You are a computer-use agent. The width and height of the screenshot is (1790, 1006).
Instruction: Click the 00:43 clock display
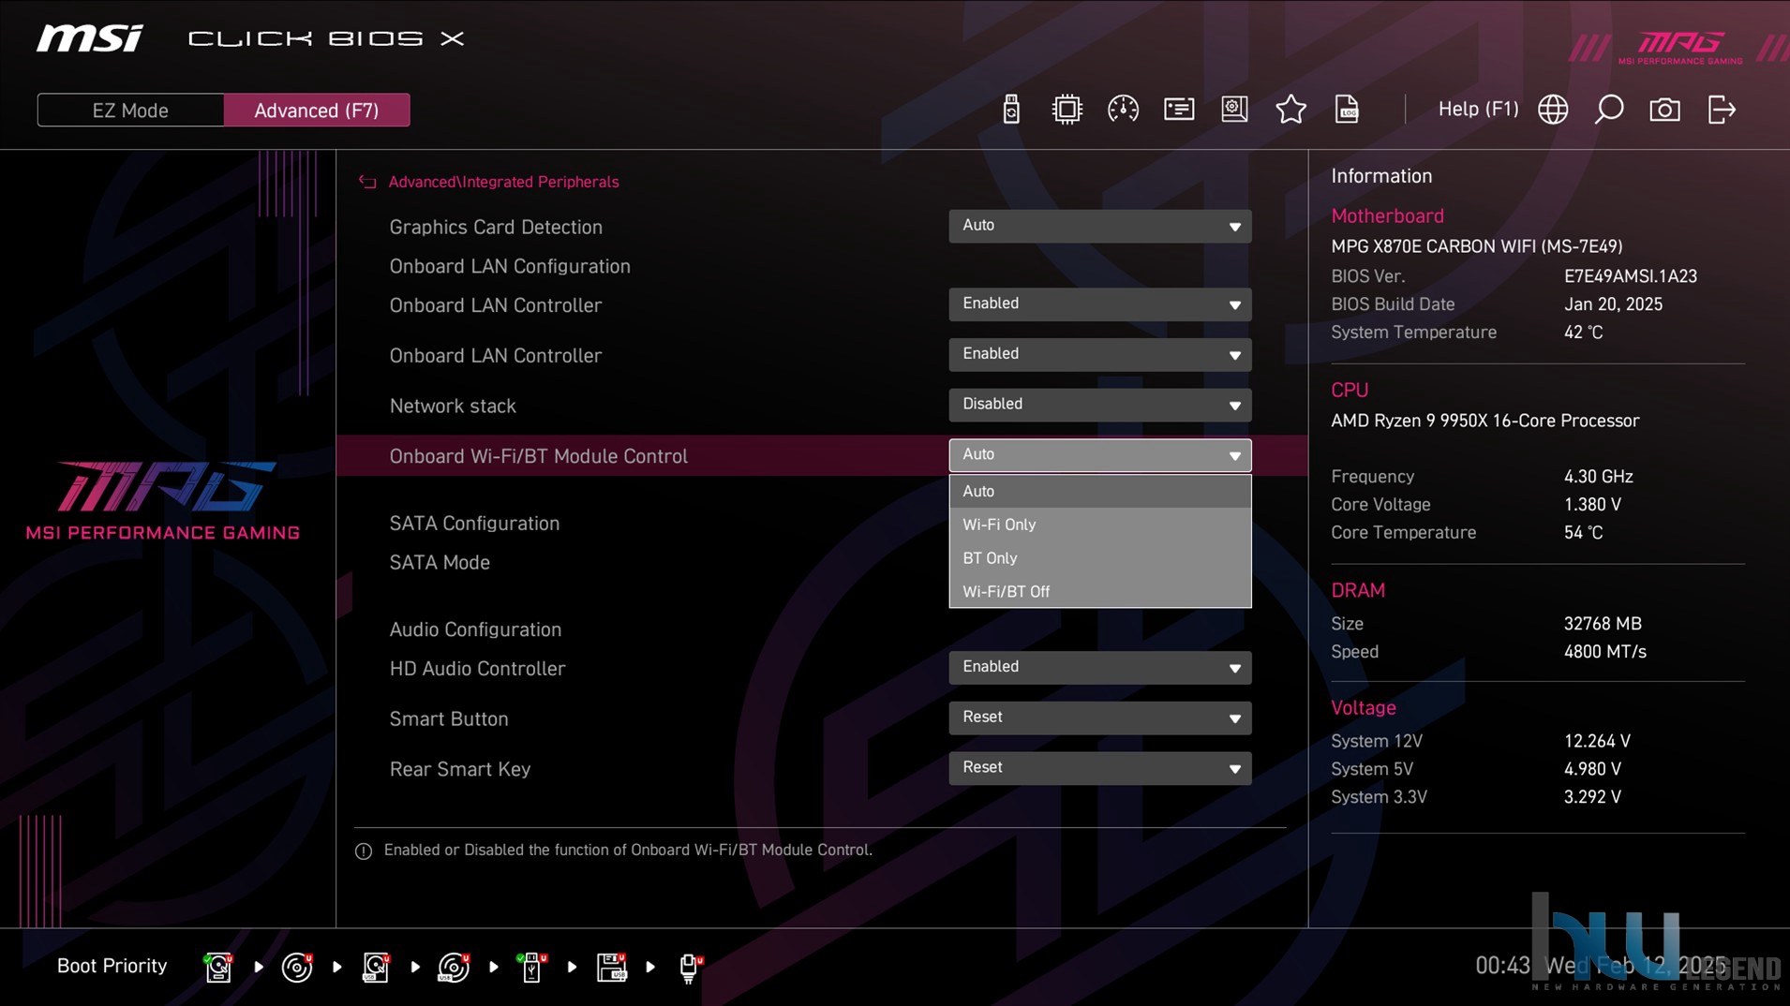[1502, 966]
